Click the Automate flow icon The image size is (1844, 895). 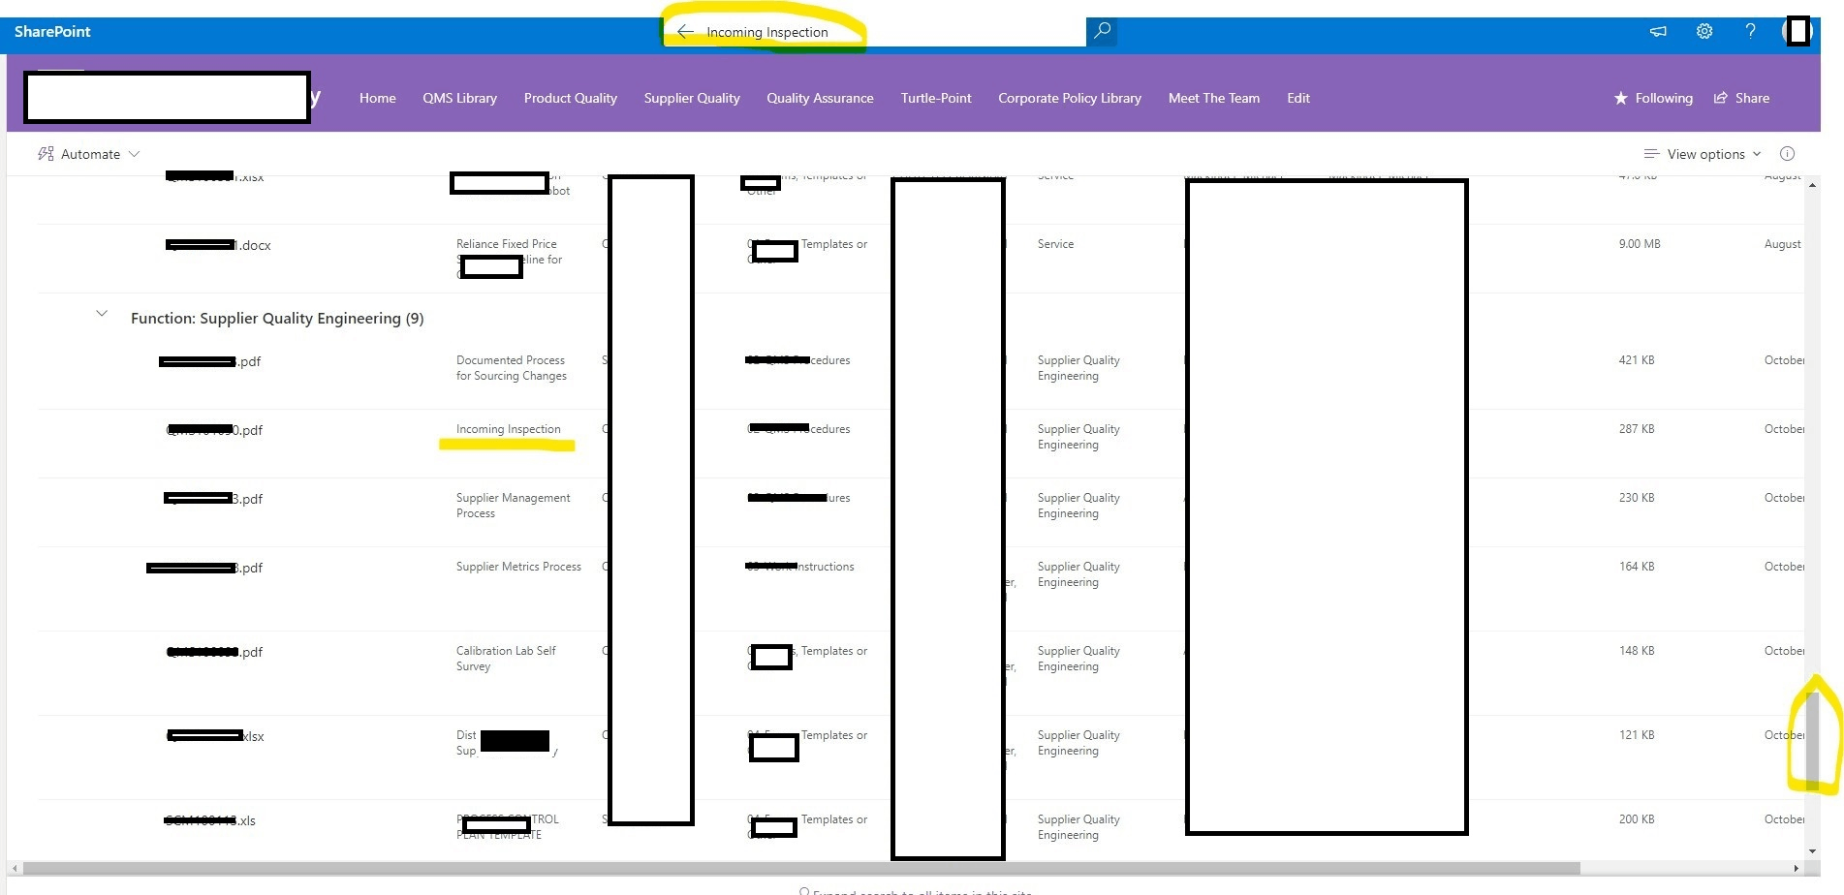(x=46, y=154)
